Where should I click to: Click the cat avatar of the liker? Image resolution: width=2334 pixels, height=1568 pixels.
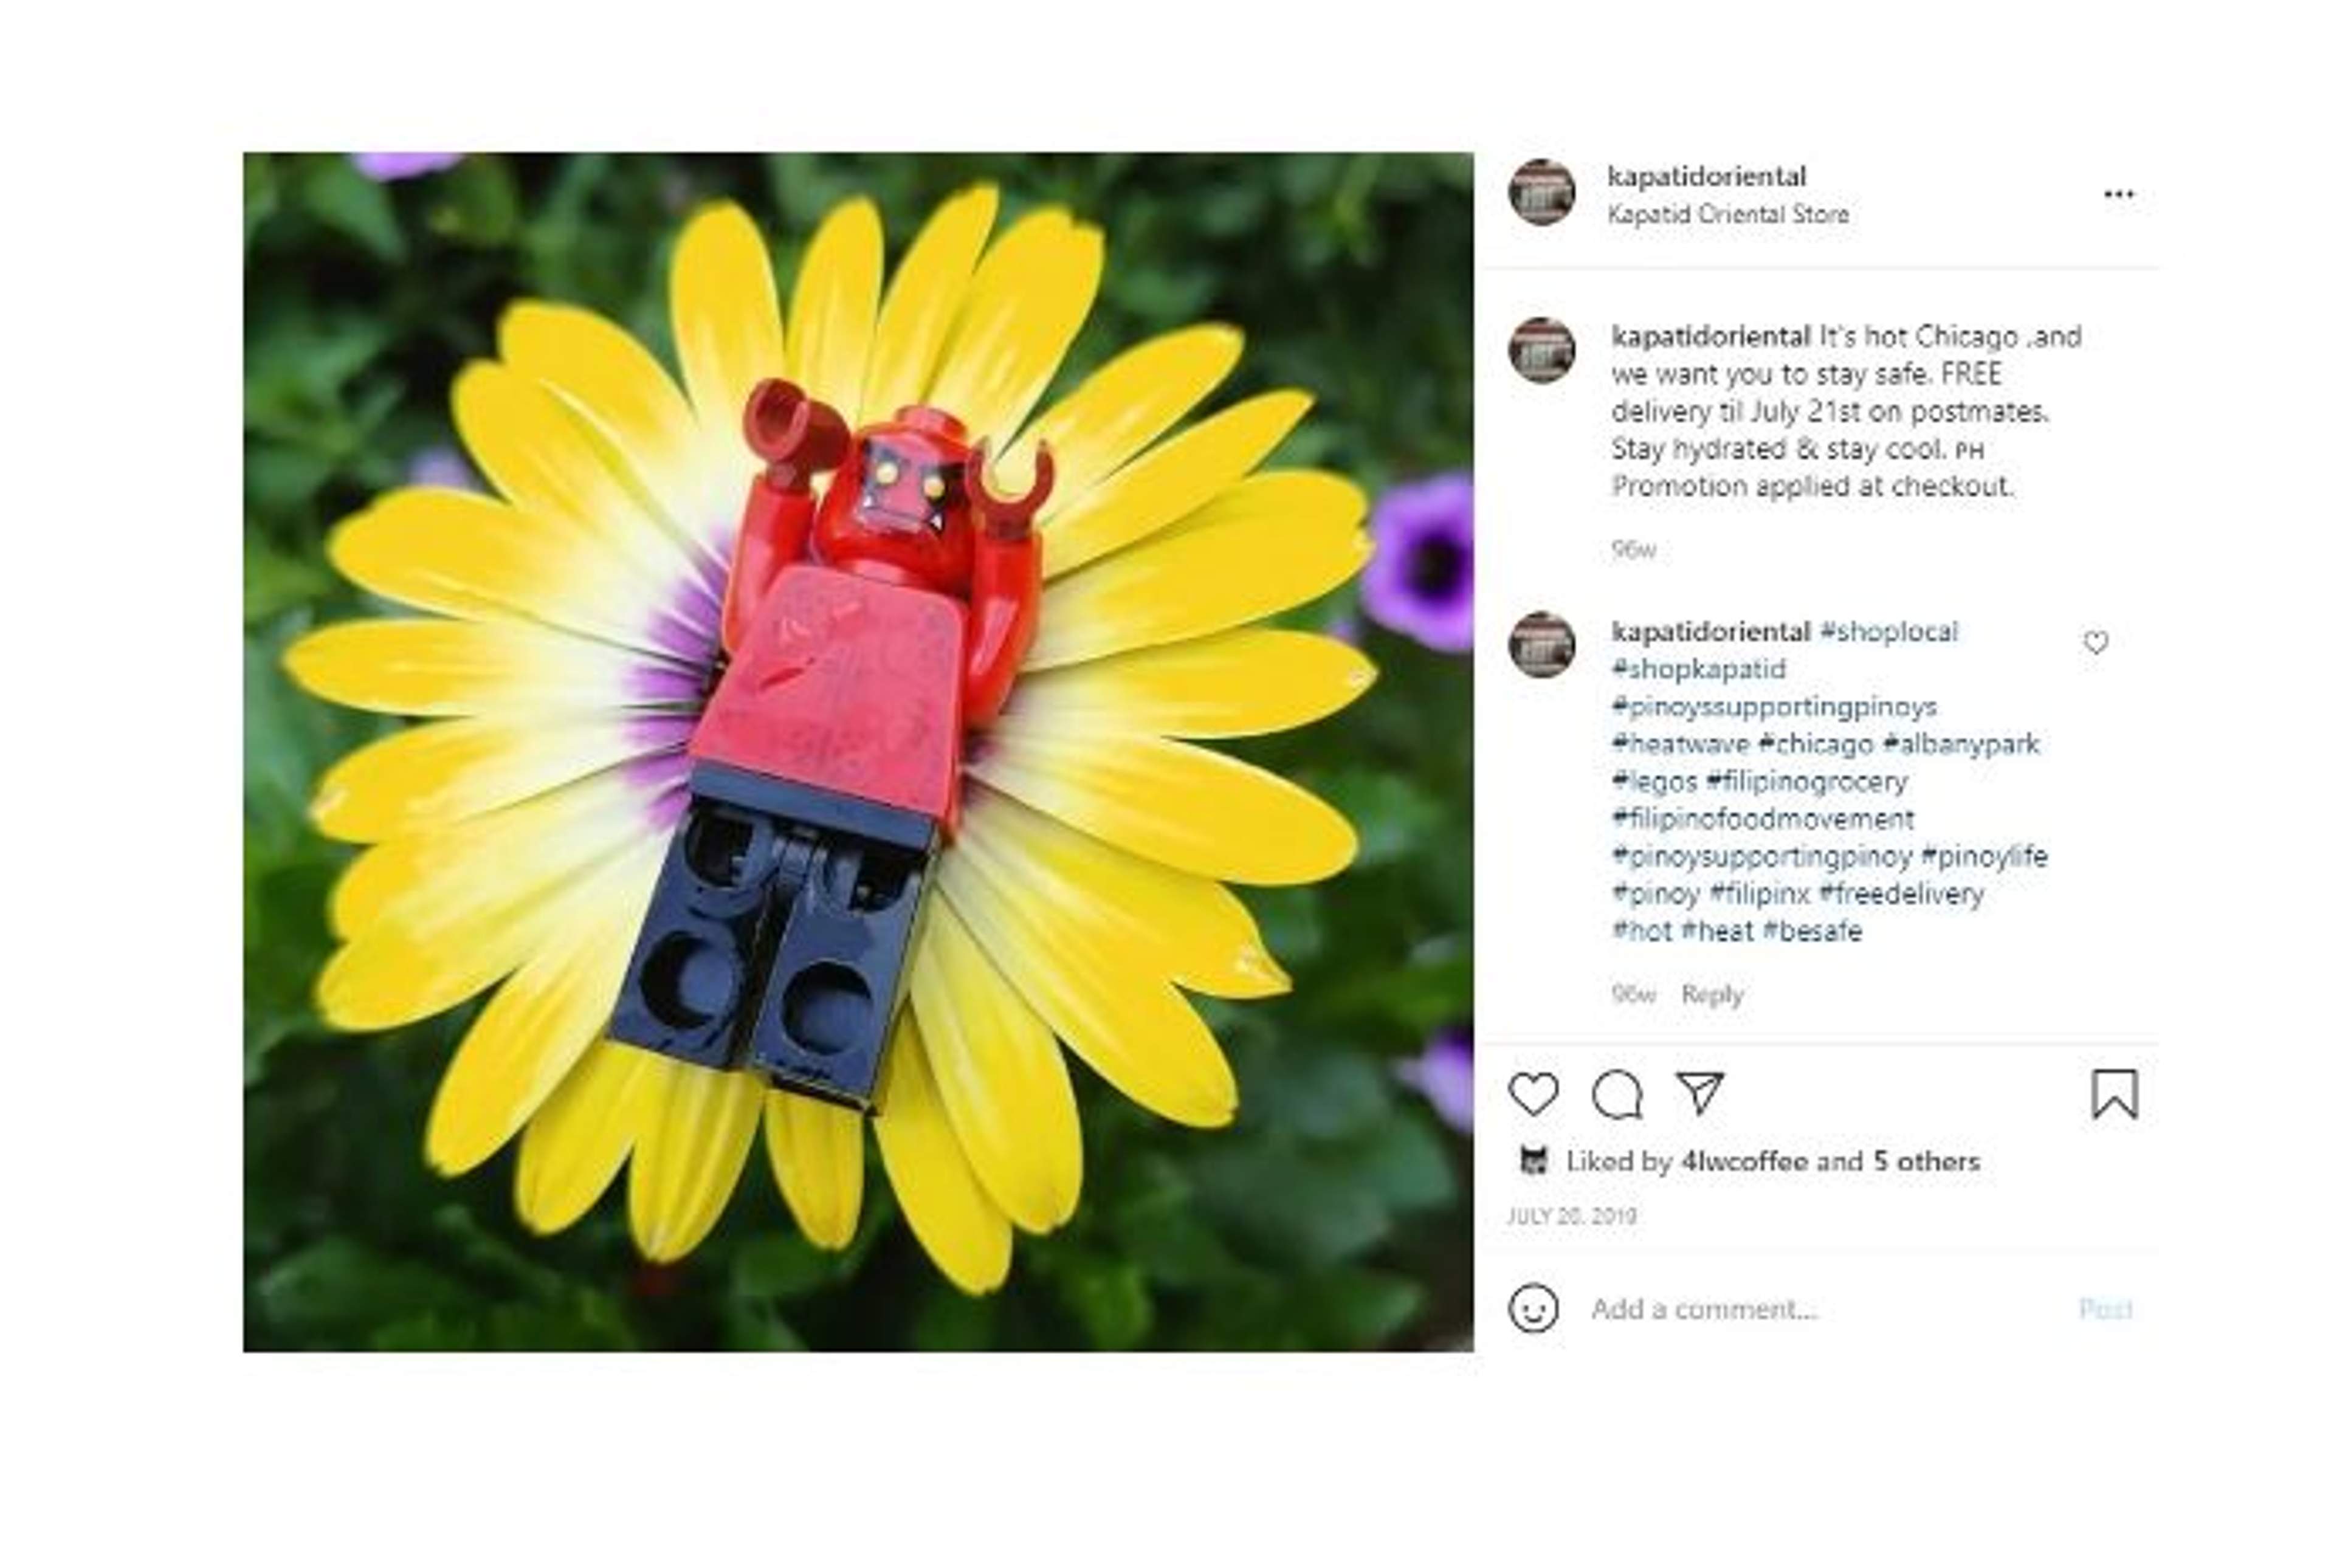point(1533,1161)
